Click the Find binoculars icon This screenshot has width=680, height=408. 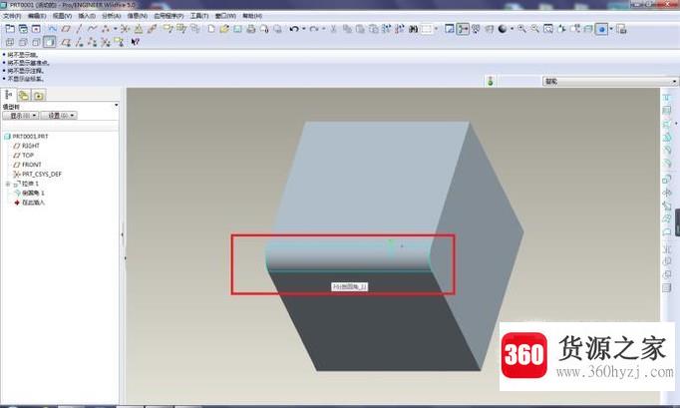[x=414, y=29]
